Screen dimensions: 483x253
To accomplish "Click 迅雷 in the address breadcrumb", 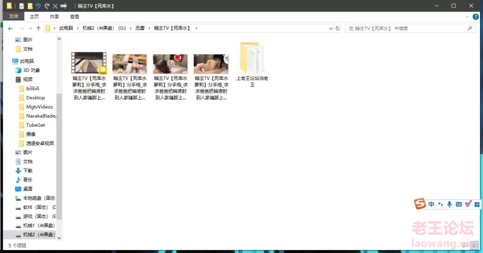I will point(140,28).
